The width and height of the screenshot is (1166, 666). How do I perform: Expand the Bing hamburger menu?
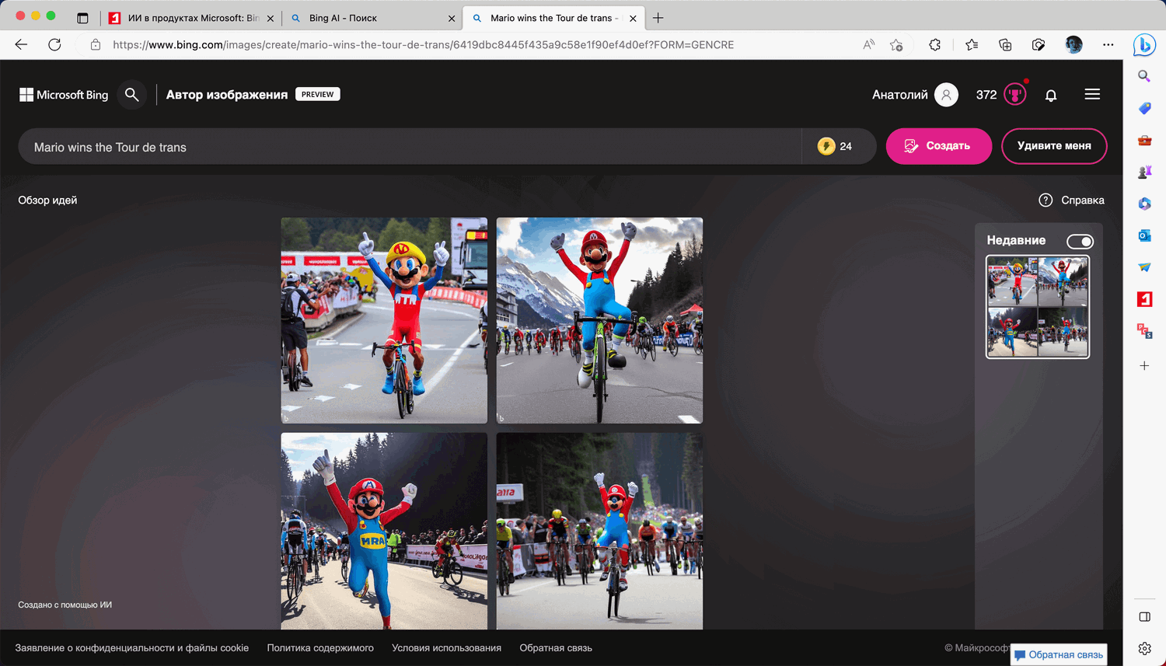(1092, 95)
